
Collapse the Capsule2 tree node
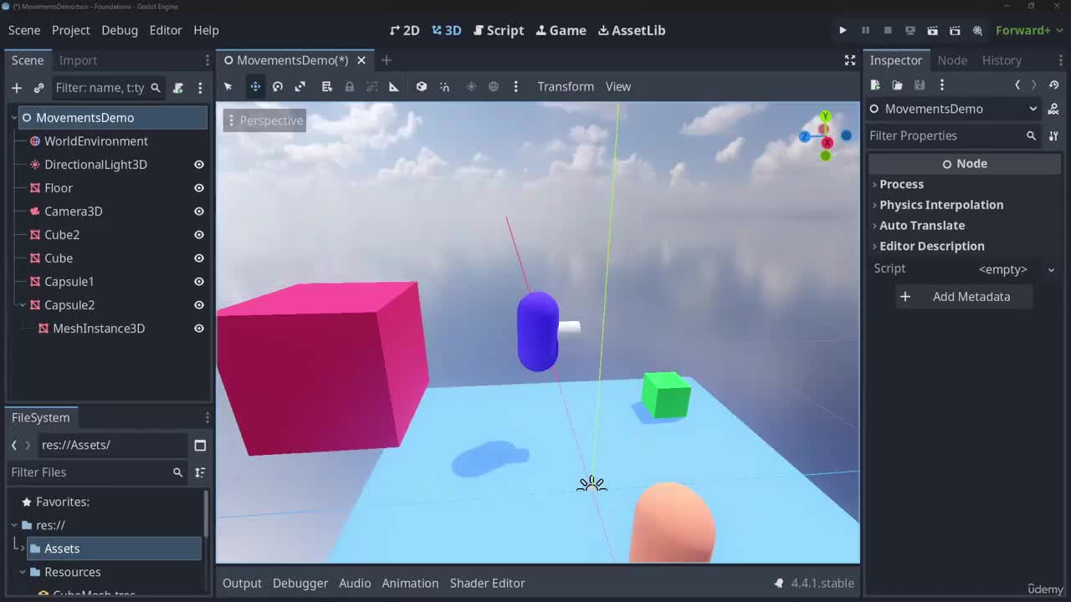pyautogui.click(x=23, y=305)
